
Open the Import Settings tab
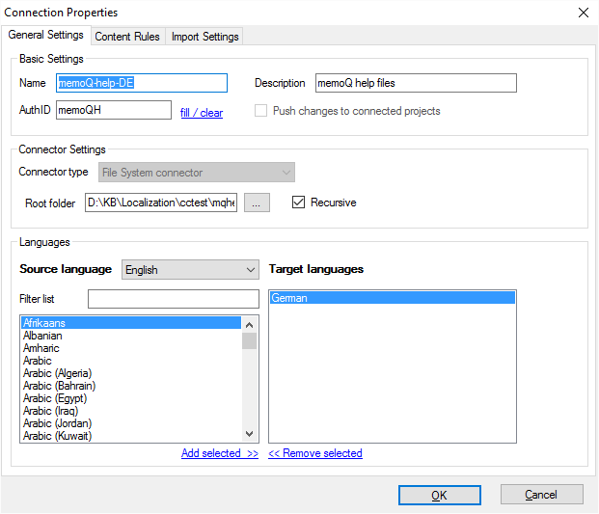(x=204, y=37)
